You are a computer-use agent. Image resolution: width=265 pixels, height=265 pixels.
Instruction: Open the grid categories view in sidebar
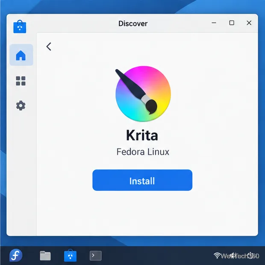coord(21,81)
